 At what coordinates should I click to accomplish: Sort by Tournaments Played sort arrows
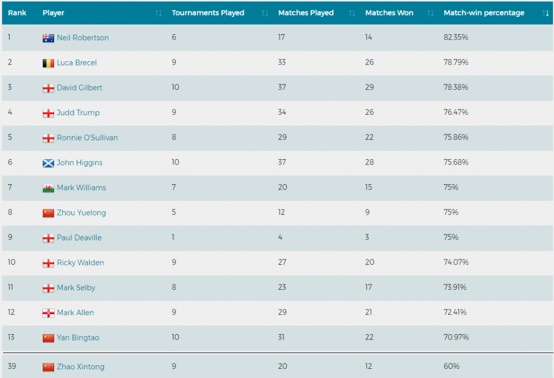(265, 13)
